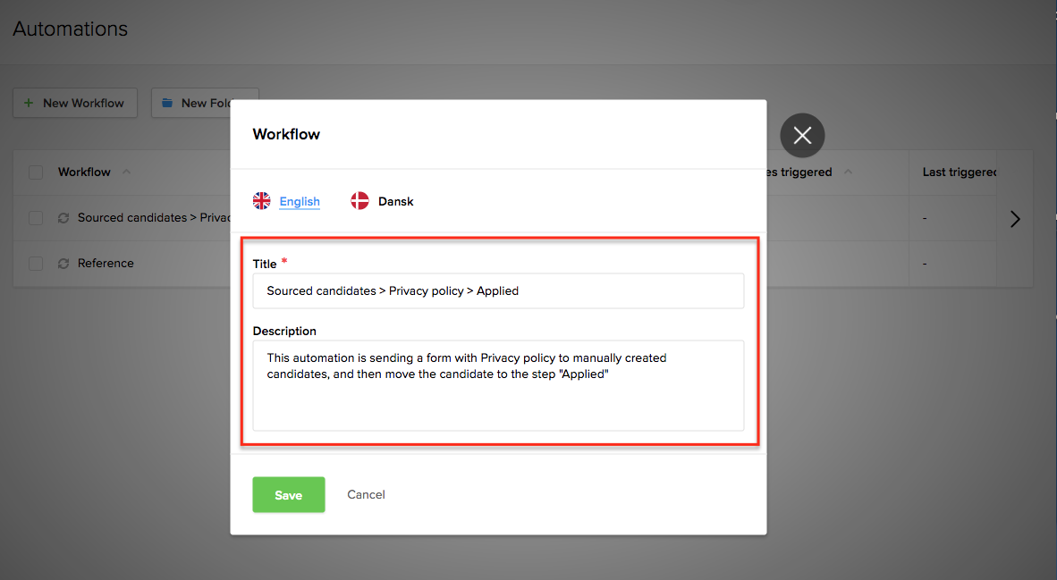Switch to the English language tab

[x=300, y=201]
